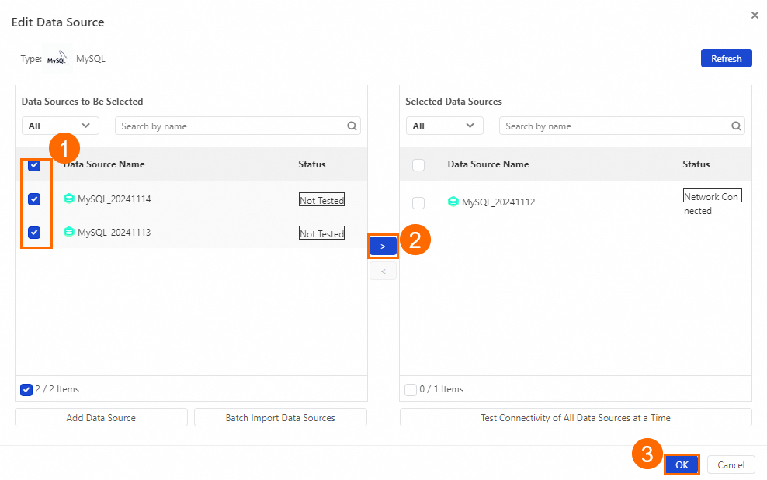Uncheck the MySQL_20241114 checkbox
Screen dimensions: 767x480
[x=34, y=199]
